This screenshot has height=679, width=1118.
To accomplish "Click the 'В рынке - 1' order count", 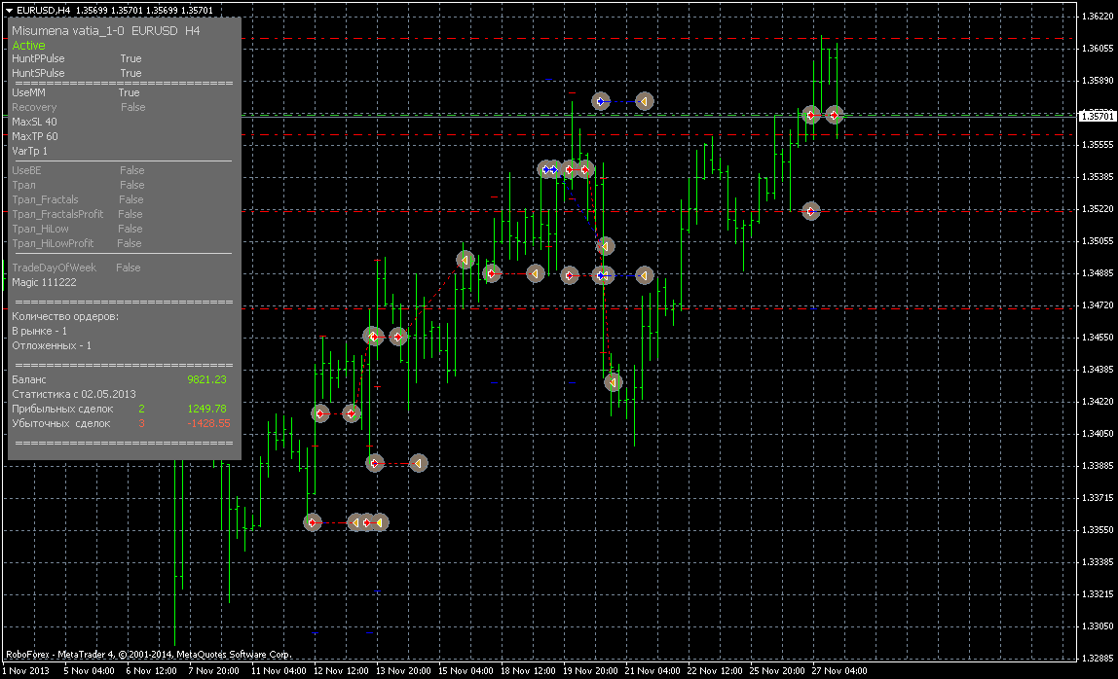I will (x=39, y=332).
